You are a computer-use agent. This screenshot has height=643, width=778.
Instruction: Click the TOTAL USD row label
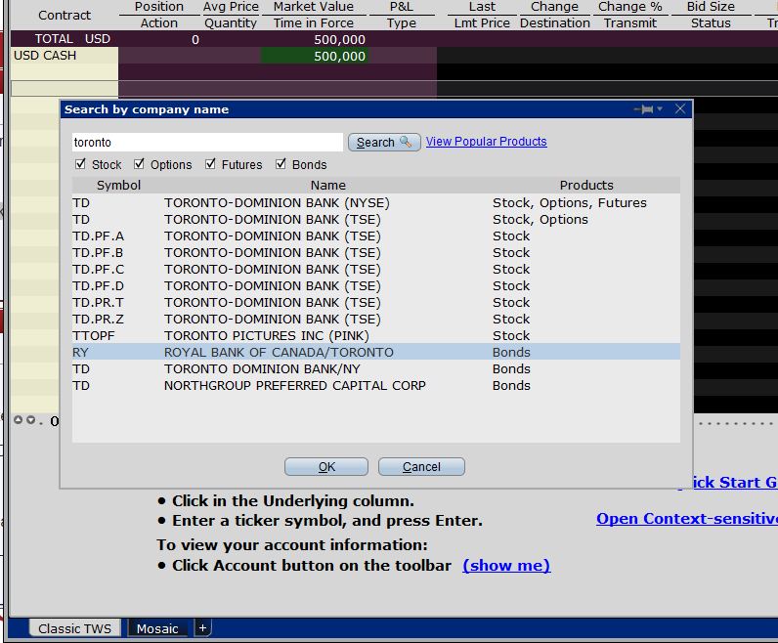pyautogui.click(x=72, y=39)
